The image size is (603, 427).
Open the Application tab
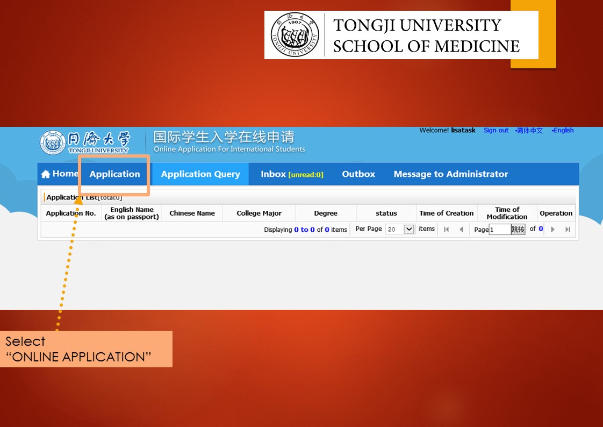pos(114,174)
